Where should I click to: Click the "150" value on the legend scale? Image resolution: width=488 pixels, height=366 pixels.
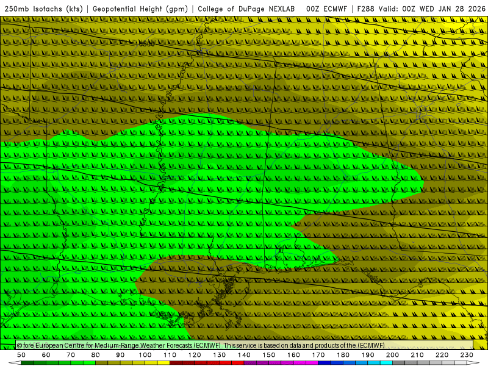pos(269,355)
